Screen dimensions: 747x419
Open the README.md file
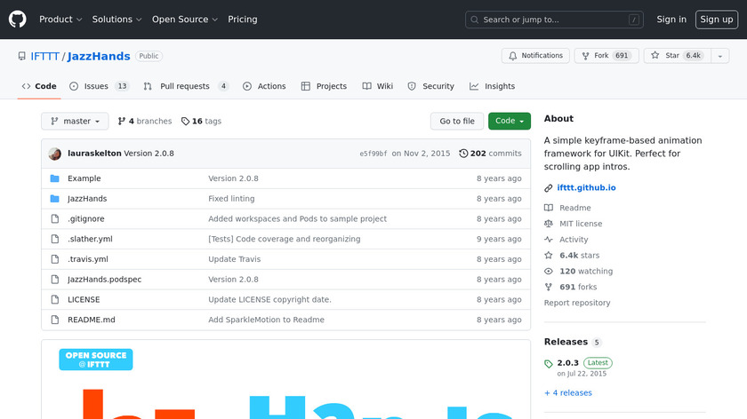click(x=92, y=320)
